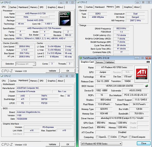This screenshot has height=147, width=152.
Task: Switch to the Sensors tab in GPU-Z
Action: [99, 62]
